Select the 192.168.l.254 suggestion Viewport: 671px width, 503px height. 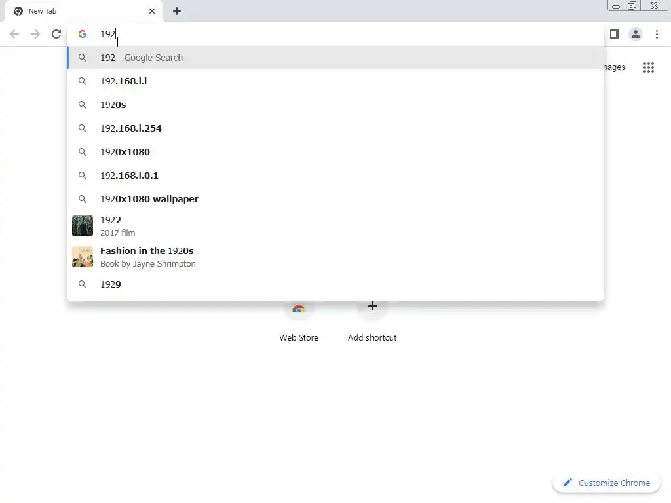tap(335, 128)
